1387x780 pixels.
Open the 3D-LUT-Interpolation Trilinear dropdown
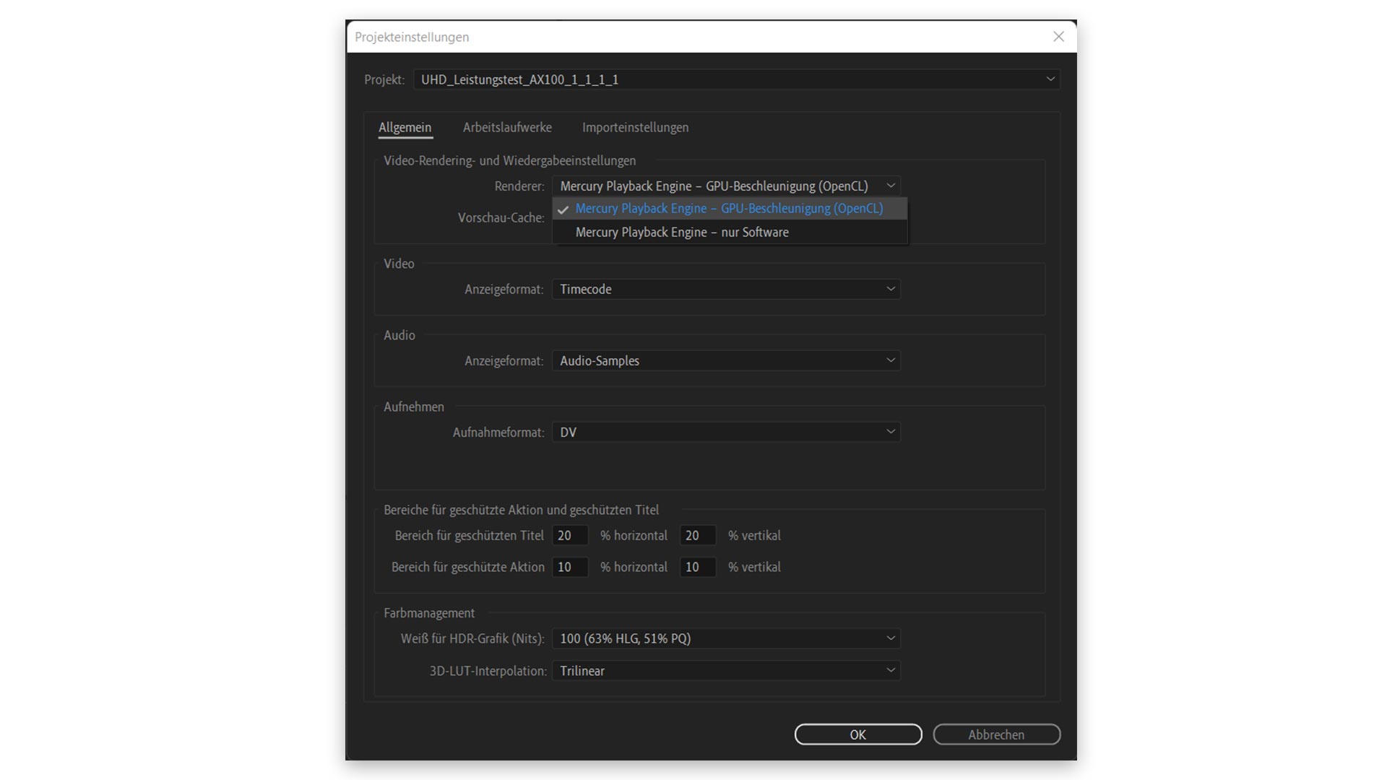[726, 671]
